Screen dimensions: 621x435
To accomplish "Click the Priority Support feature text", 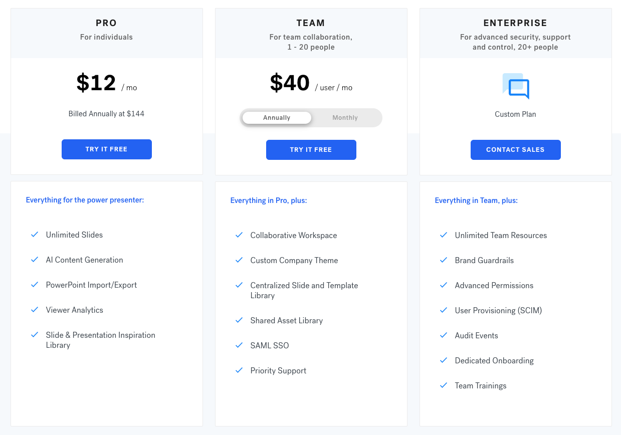I will coord(278,371).
